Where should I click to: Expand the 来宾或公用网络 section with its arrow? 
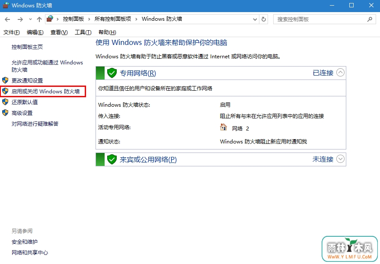(x=341, y=159)
